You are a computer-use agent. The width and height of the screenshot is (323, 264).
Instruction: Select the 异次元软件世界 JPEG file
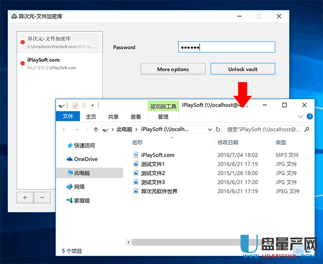(159, 191)
